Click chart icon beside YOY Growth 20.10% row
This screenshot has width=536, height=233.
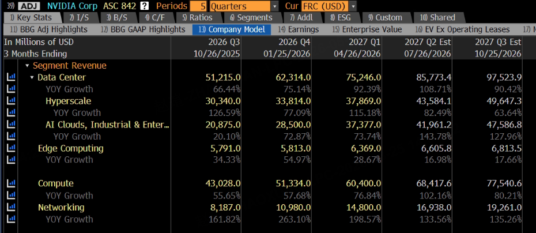pyautogui.click(x=11, y=136)
